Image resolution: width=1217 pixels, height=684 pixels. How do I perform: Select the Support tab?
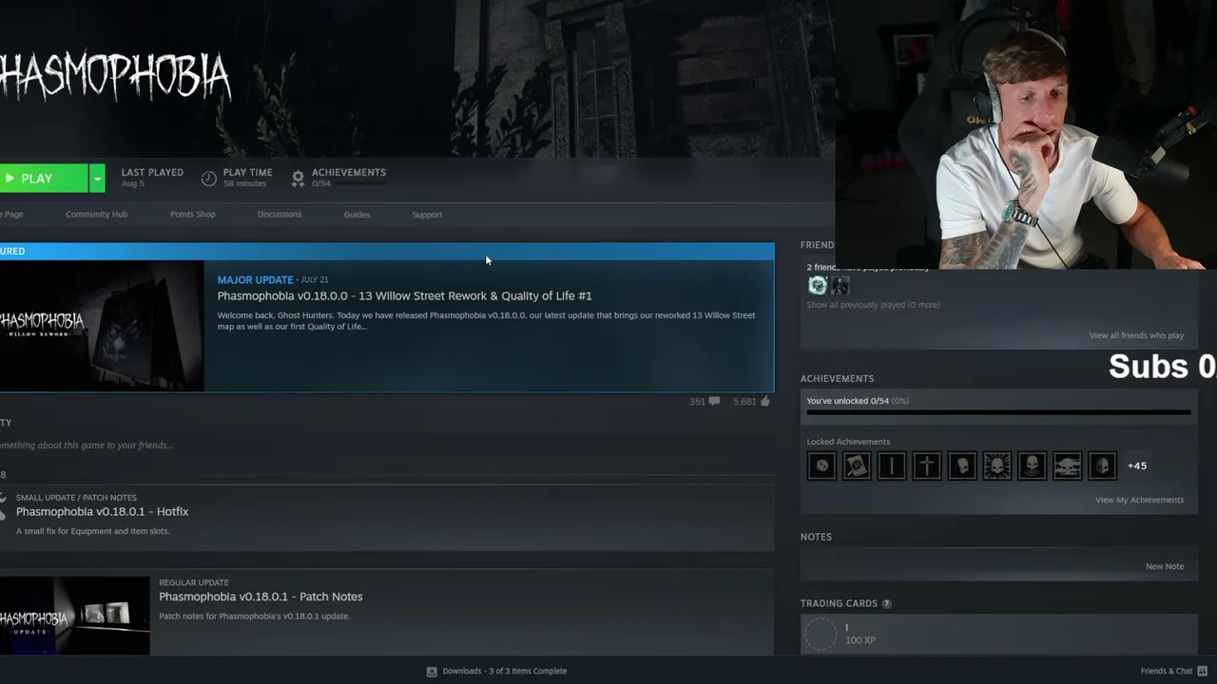[427, 215]
